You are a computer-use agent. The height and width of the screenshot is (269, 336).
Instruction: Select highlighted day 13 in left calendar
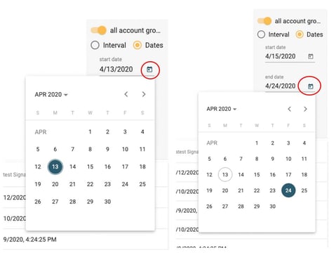(55, 166)
